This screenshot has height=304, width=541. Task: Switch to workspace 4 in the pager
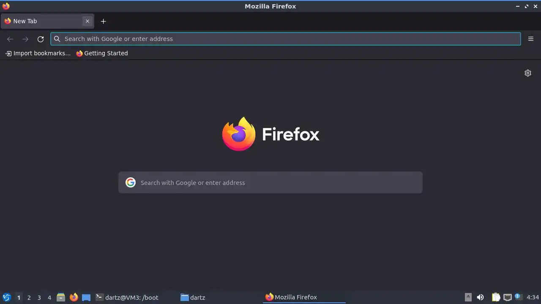pos(49,297)
